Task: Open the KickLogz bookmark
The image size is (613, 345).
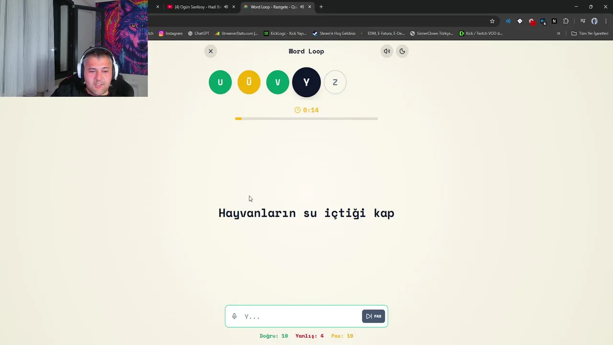Action: (285, 34)
